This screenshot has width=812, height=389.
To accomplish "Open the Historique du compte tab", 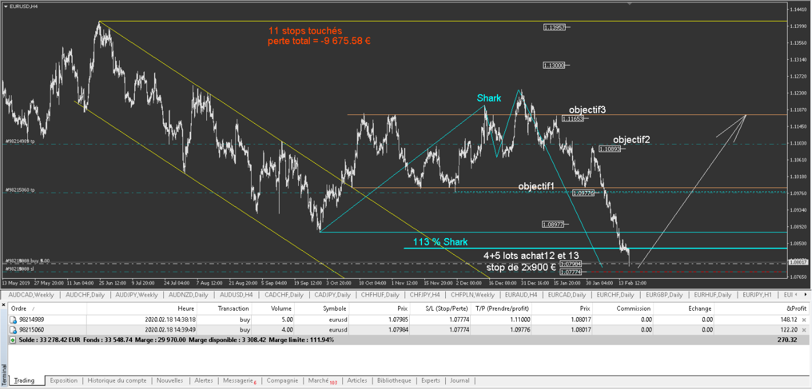I will click(117, 380).
